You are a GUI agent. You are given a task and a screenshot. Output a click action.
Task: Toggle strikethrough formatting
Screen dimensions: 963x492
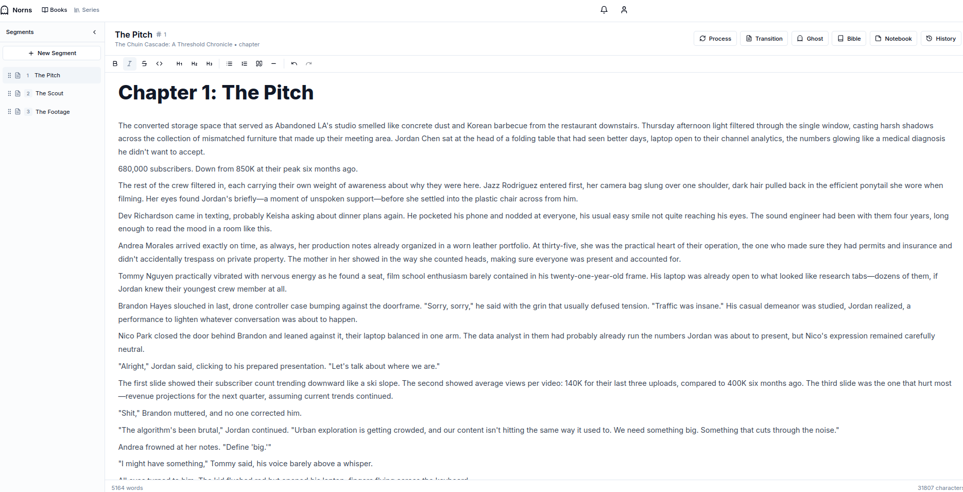[144, 64]
